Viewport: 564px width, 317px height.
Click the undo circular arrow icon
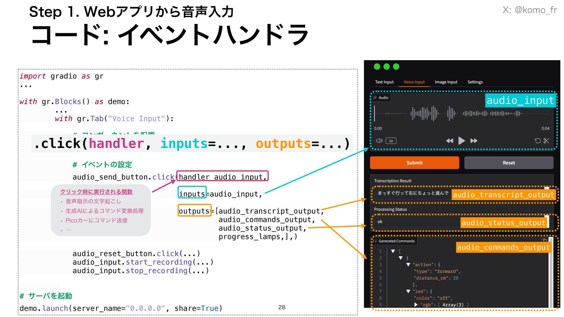pyautogui.click(x=537, y=141)
